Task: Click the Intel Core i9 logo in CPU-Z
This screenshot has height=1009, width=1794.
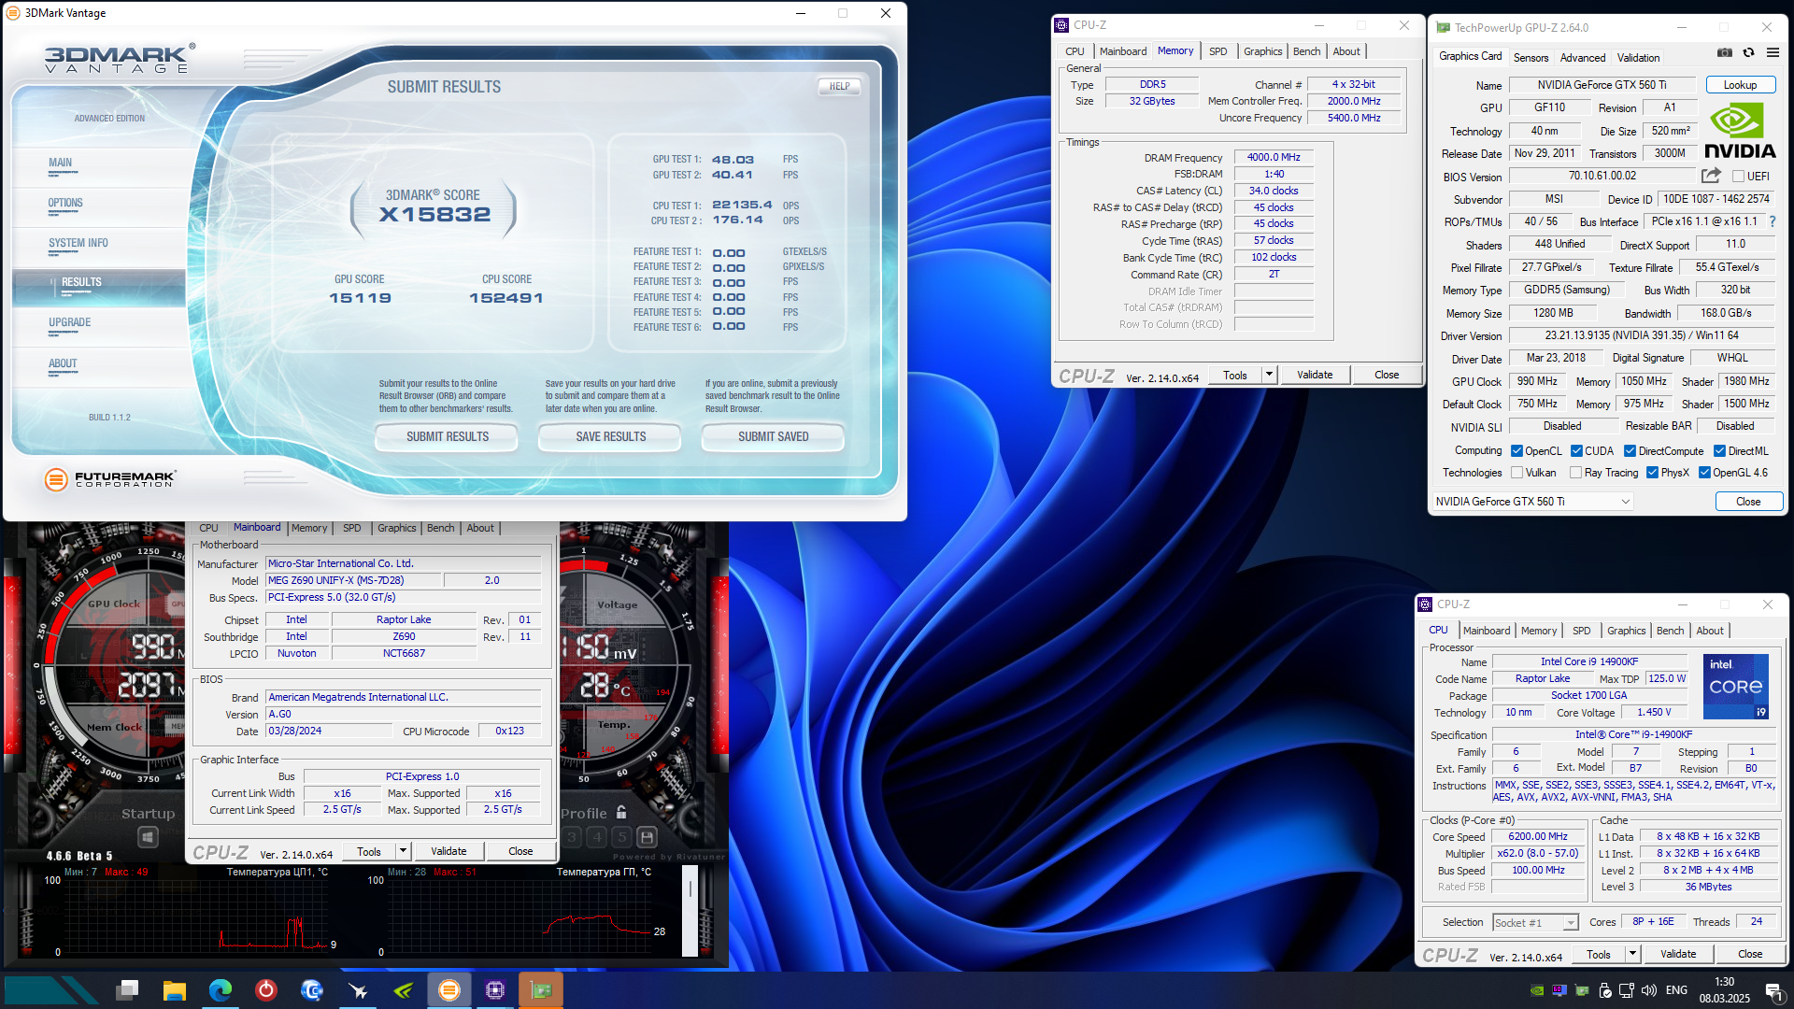Action: (x=1736, y=687)
